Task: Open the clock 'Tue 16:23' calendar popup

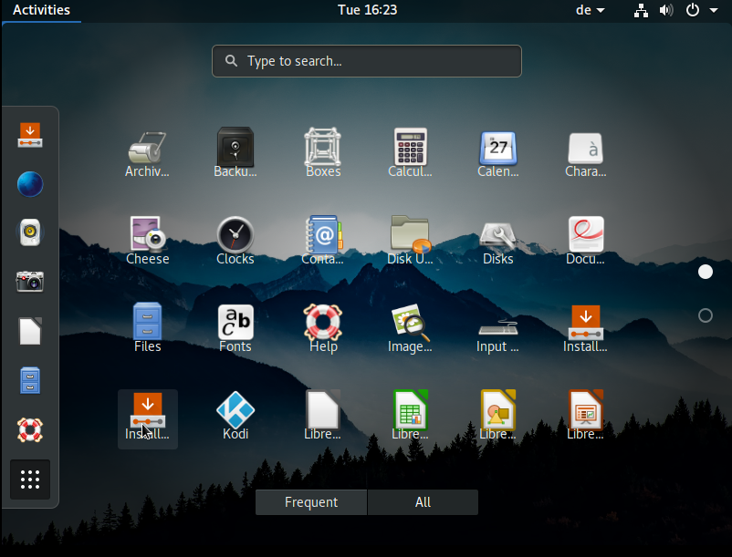Action: 365,10
